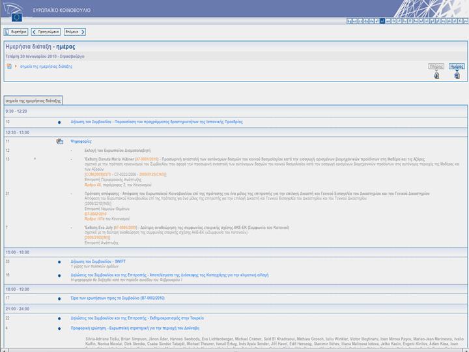
Task: Select the highlighted 'el' language in the language bar
Action: 382,22
